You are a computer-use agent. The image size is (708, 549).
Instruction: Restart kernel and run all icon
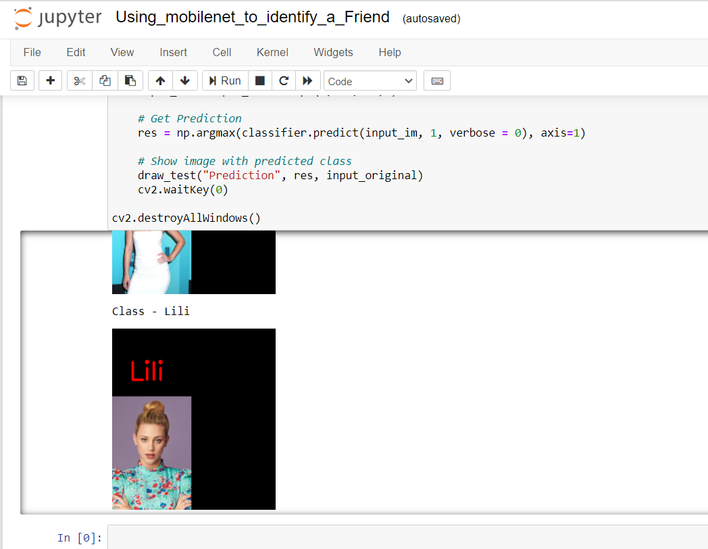tap(308, 81)
